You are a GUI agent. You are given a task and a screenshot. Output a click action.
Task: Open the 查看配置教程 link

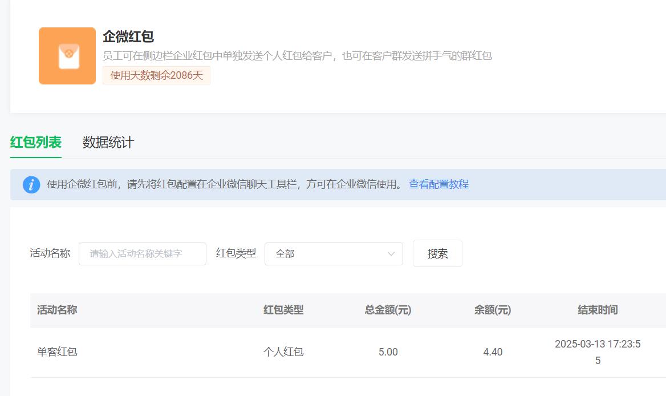[438, 184]
